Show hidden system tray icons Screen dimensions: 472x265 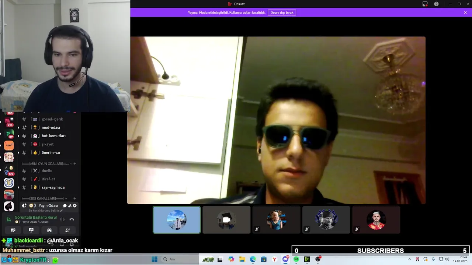click(409, 259)
